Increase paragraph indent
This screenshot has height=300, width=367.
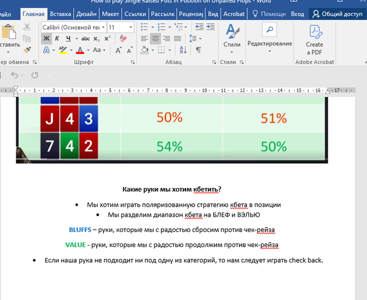pos(210,27)
